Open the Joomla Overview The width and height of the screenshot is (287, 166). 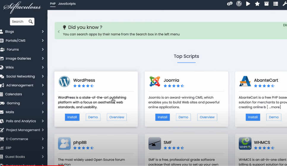pyautogui.click(x=207, y=117)
